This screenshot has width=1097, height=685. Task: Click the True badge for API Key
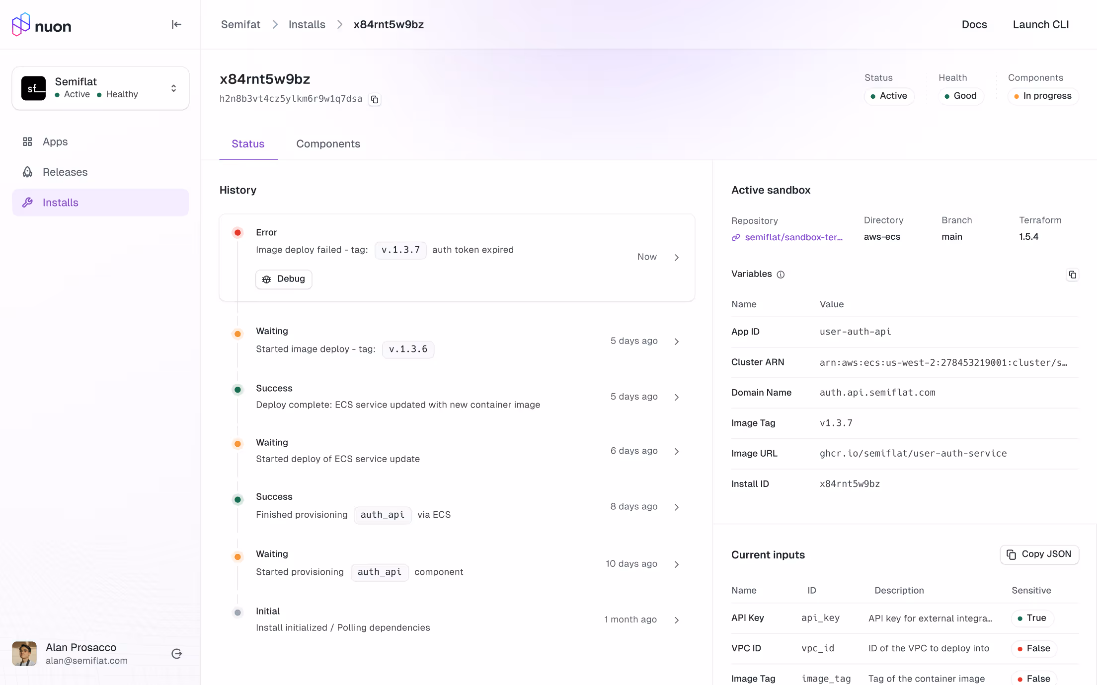coord(1032,618)
